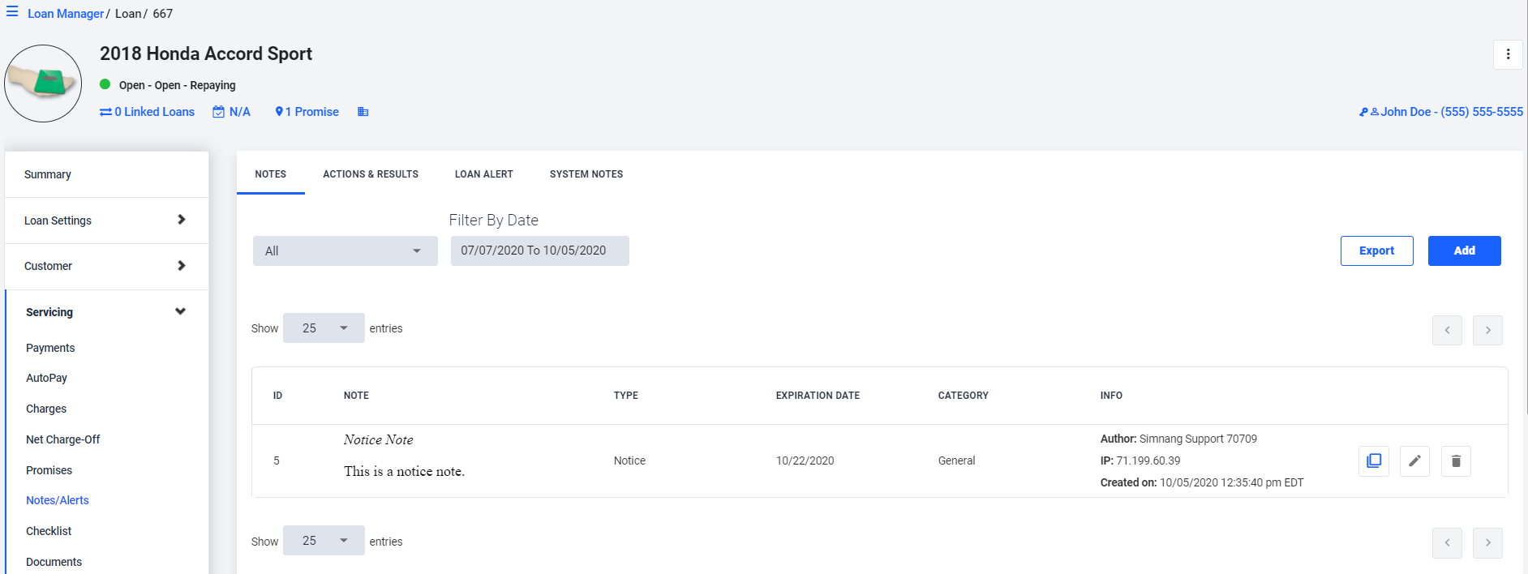Switch to the Loan Alert tab
Image resolution: width=1528 pixels, height=574 pixels.
tap(484, 173)
